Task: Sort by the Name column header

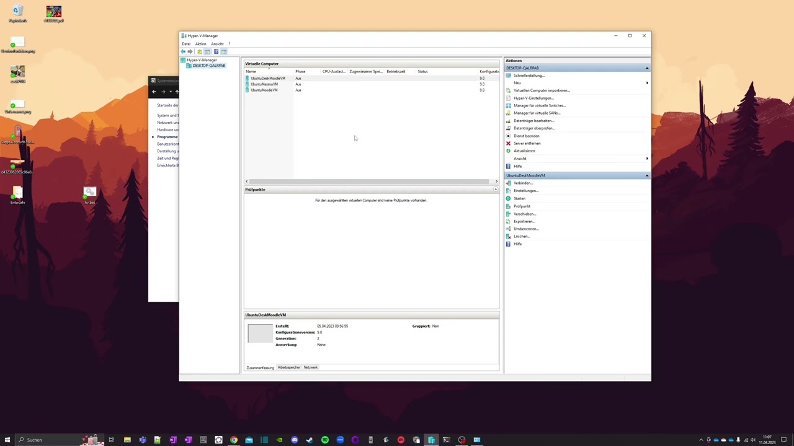Action: click(x=269, y=71)
